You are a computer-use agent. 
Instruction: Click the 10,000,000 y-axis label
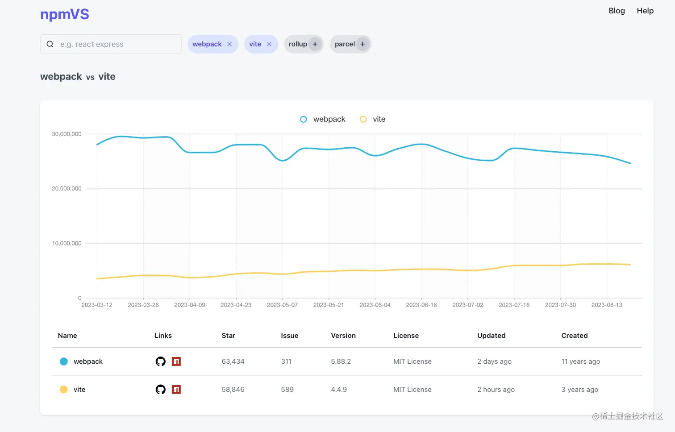pyautogui.click(x=67, y=243)
